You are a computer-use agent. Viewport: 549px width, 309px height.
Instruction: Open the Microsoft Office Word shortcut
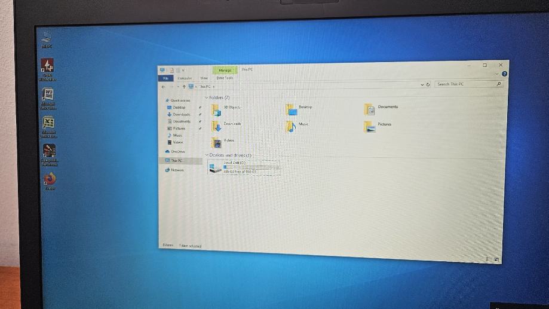[x=48, y=99]
